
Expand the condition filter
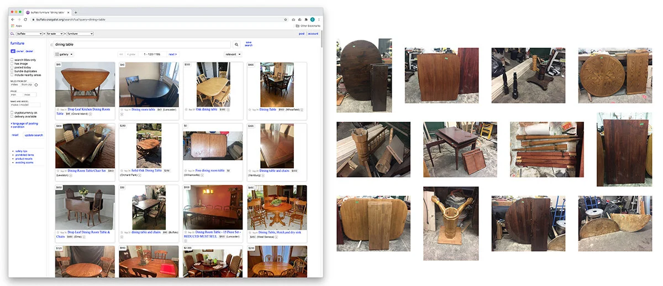tap(18, 126)
